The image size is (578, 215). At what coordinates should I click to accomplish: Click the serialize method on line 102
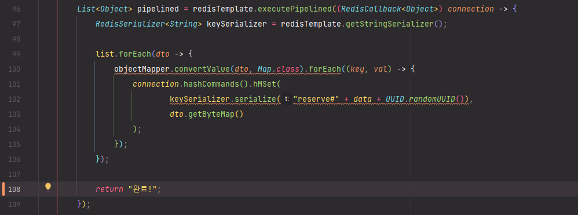tap(255, 99)
